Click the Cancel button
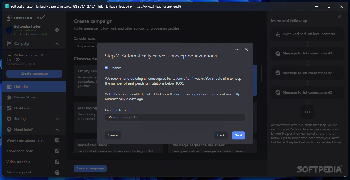The width and height of the screenshot is (350, 180). coord(113,135)
